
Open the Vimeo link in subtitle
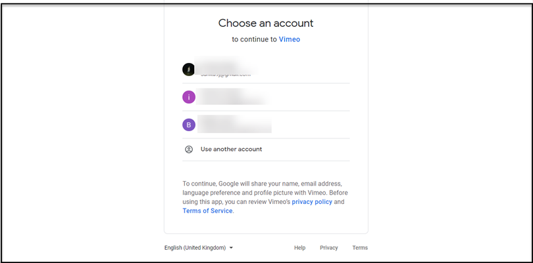click(290, 39)
